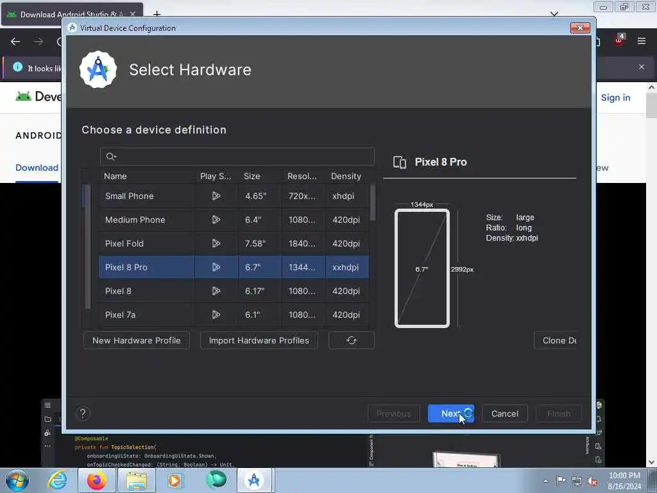Click the Android Studio logo in the dialog header
The image size is (657, 493).
click(98, 69)
